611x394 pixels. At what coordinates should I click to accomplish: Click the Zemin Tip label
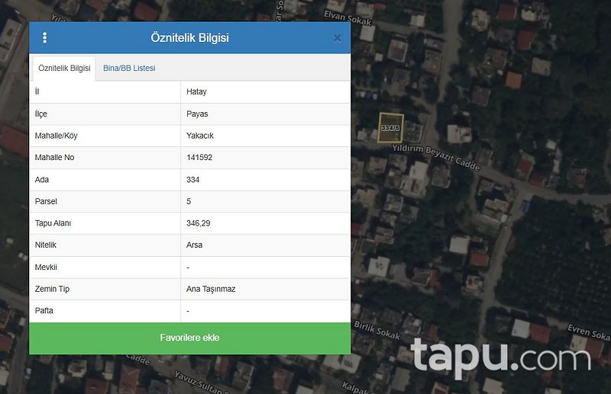pyautogui.click(x=52, y=289)
